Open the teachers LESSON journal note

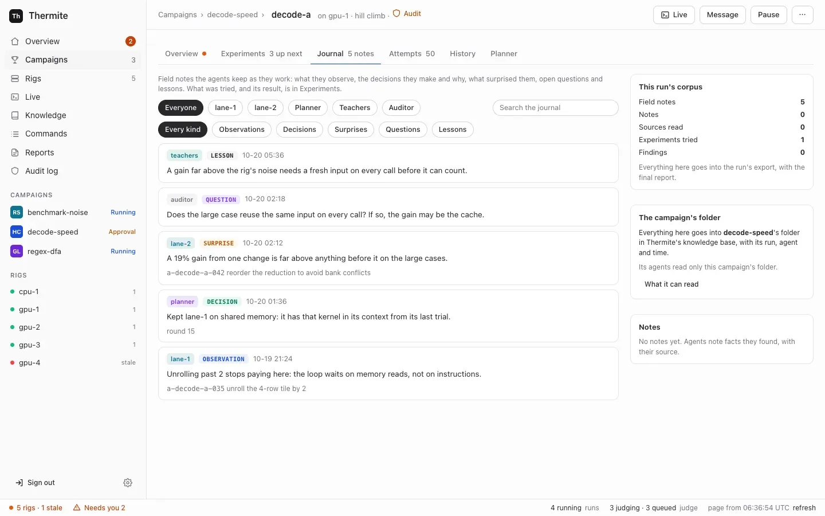pos(388,163)
